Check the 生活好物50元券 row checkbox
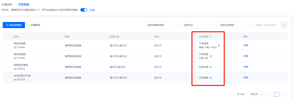Screen dimensions: 293x100 (x=8, y=77)
